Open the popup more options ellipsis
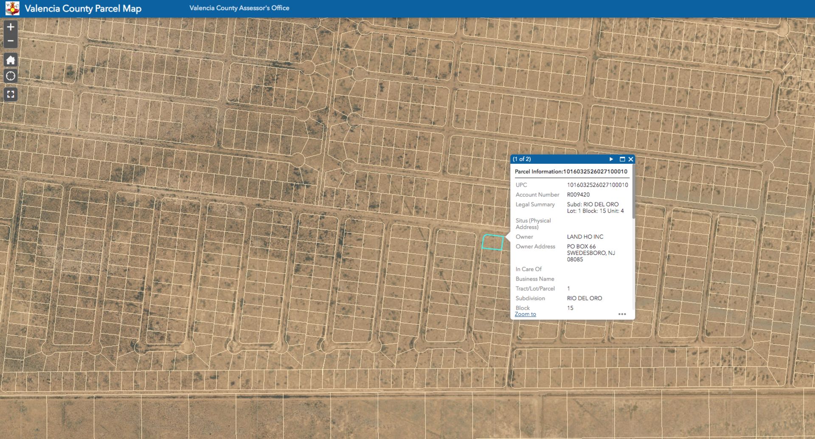Image resolution: width=815 pixels, height=439 pixels. pos(622,314)
